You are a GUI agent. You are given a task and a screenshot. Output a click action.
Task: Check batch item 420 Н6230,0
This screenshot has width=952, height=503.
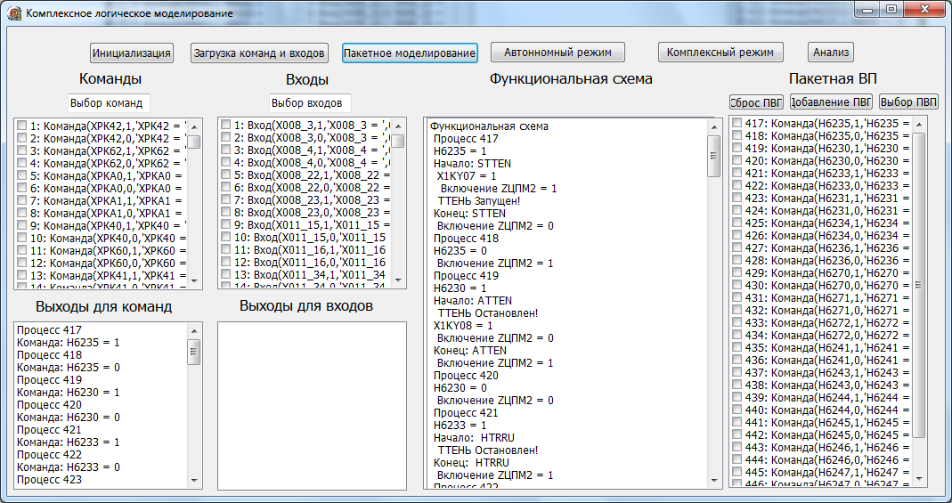737,160
